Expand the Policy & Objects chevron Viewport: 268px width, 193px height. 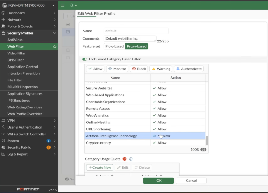pos(55,26)
